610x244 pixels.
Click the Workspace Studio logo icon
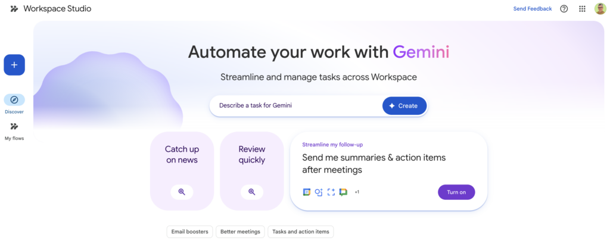coord(14,8)
